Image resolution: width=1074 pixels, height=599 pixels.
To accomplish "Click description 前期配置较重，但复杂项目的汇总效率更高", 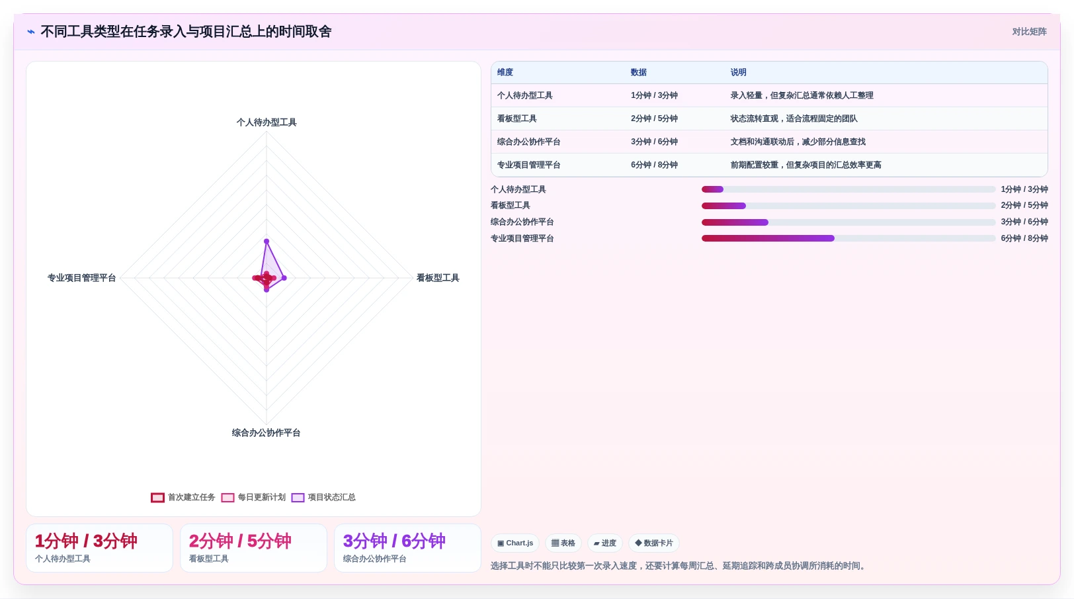I will [x=806, y=165].
